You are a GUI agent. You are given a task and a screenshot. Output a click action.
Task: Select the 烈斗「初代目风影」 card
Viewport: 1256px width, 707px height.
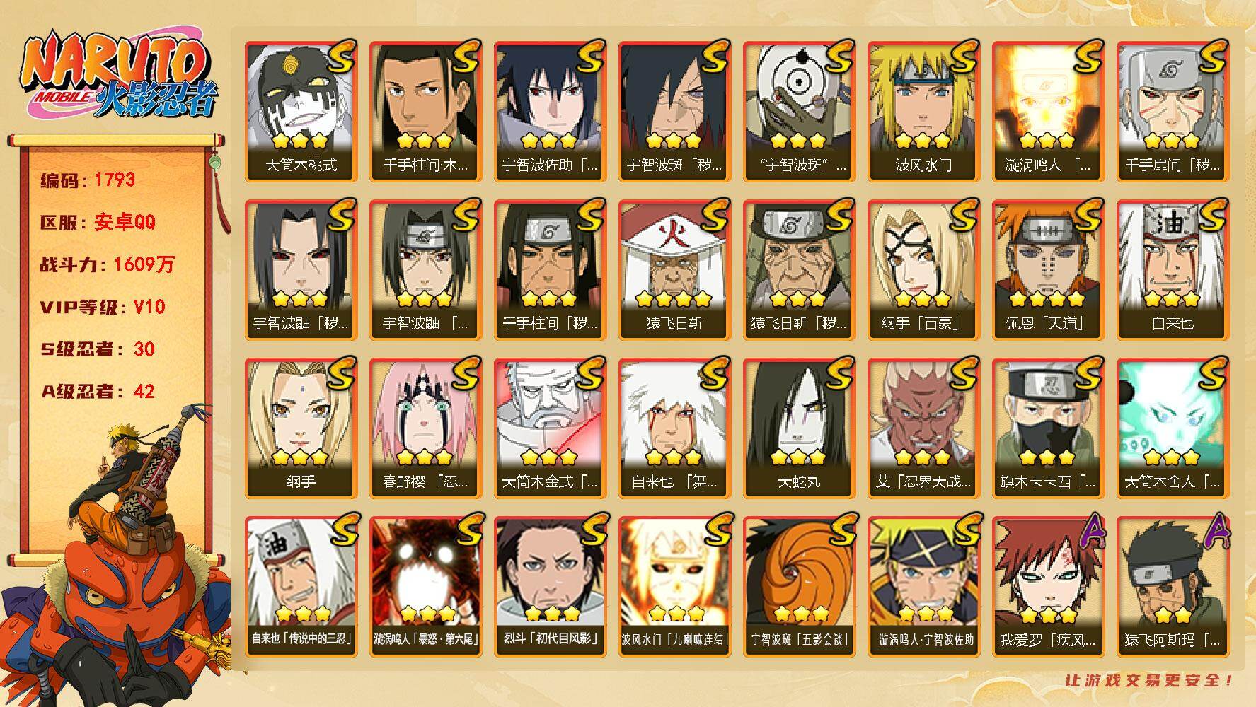(x=550, y=587)
